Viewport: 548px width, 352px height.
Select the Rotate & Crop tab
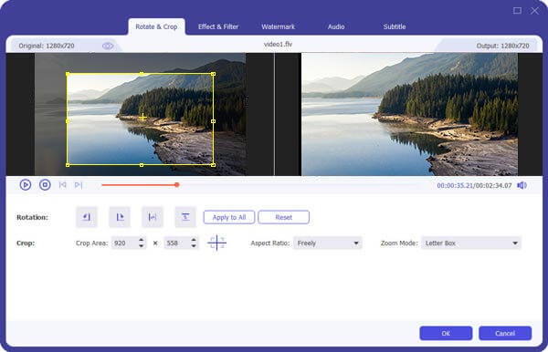tap(156, 26)
